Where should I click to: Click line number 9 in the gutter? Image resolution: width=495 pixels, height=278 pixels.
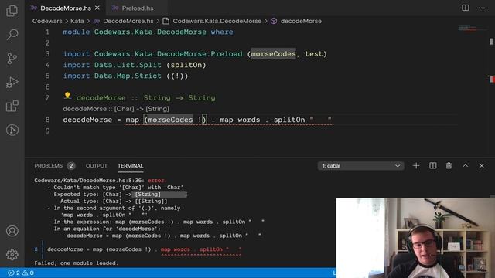(47, 131)
